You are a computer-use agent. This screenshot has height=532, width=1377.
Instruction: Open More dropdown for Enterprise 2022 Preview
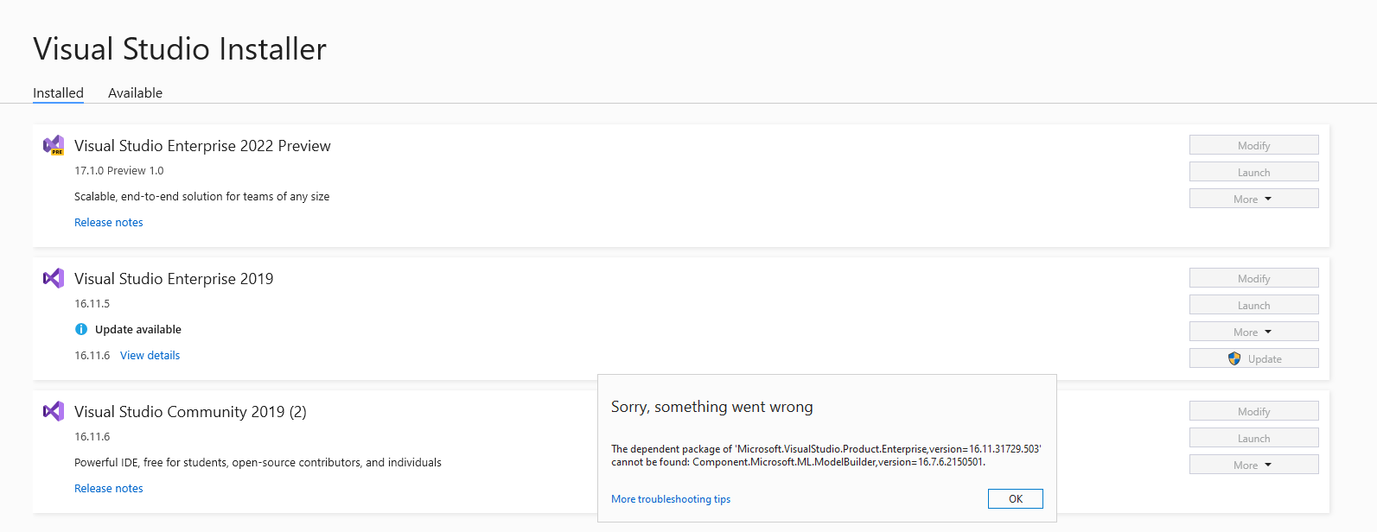tap(1253, 199)
